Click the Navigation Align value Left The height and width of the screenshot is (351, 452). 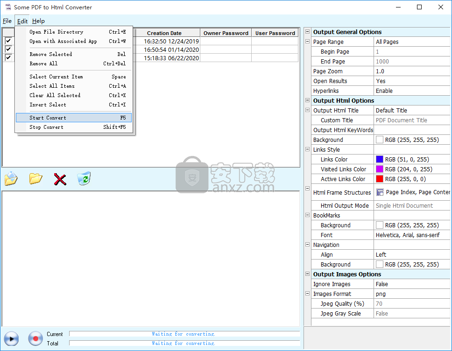412,254
